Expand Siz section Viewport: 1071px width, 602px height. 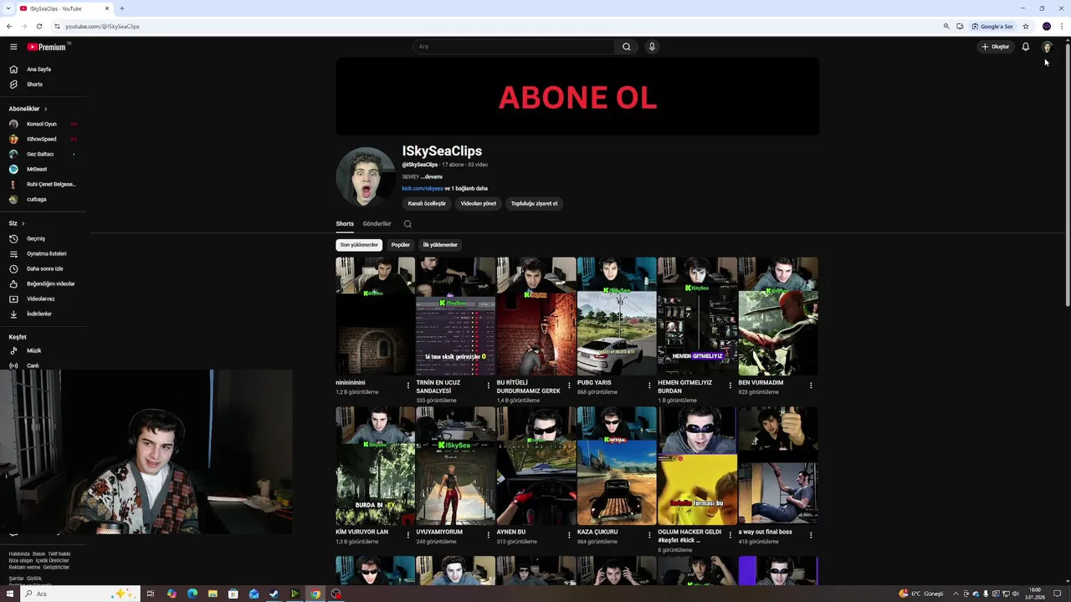(17, 223)
